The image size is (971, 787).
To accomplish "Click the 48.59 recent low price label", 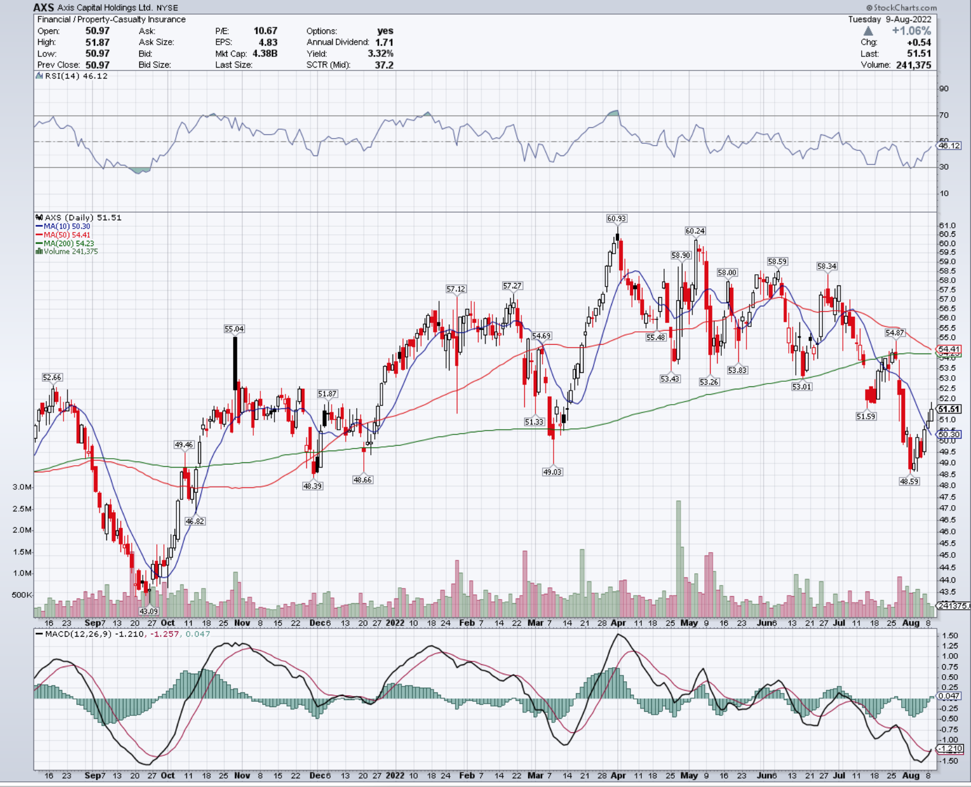I will tap(909, 482).
